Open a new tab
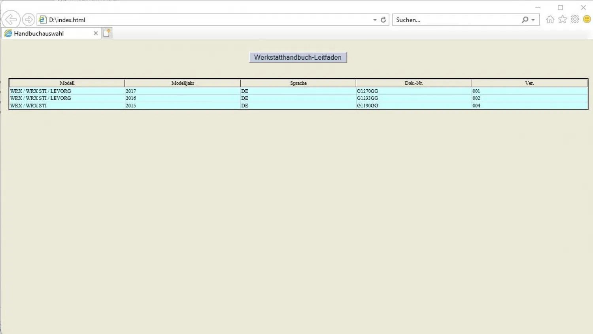 (x=106, y=33)
